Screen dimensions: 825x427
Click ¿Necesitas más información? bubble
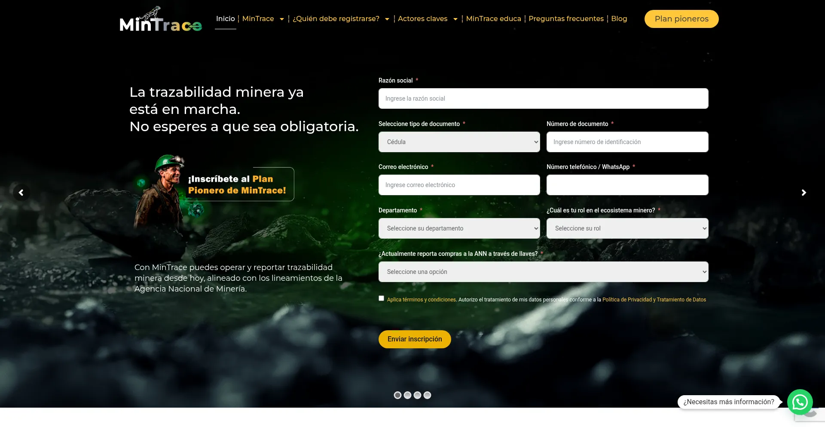pos(729,402)
